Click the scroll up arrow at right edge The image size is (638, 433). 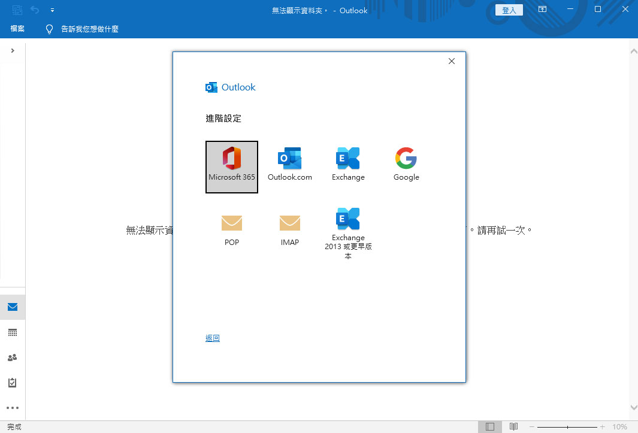point(634,52)
